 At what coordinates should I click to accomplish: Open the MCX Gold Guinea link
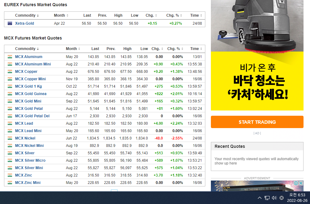pos(31,94)
